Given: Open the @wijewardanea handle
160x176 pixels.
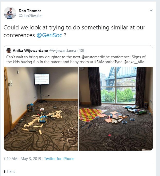Looking at the screenshot, I should click(63, 51).
